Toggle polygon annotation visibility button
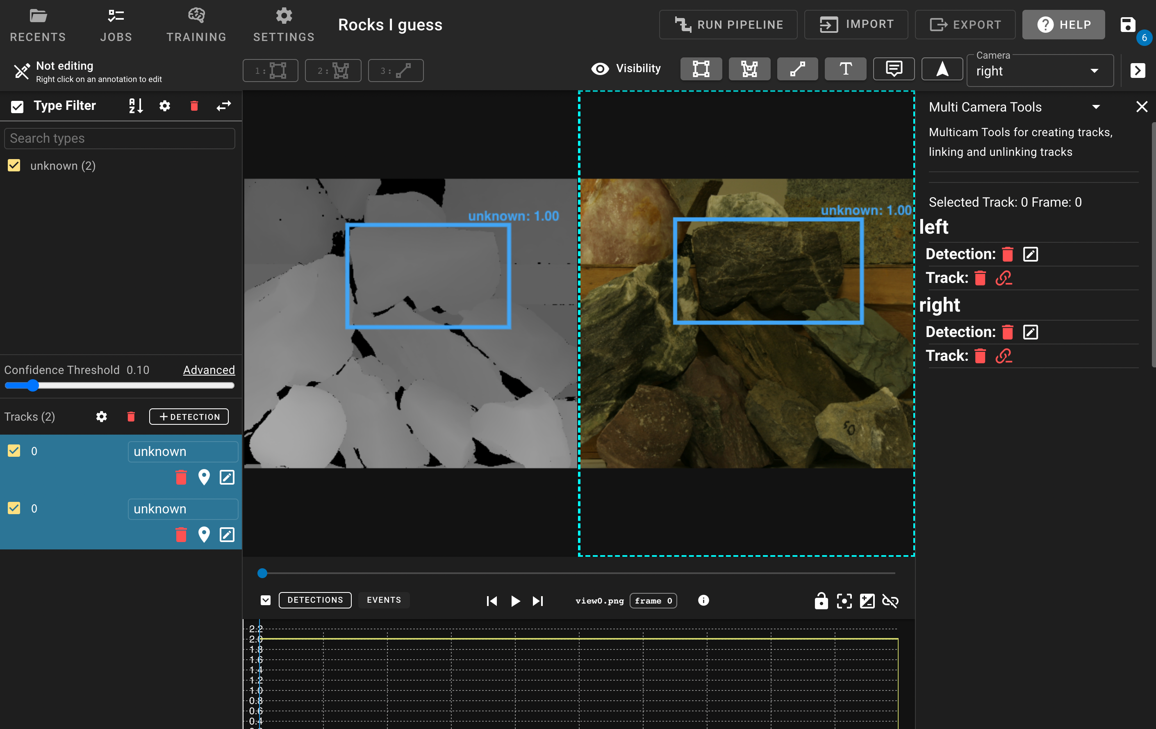The height and width of the screenshot is (729, 1156). click(x=749, y=69)
